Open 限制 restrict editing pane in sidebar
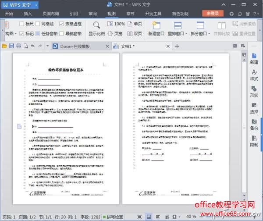The width and height of the screenshot is (263, 221). [254, 141]
